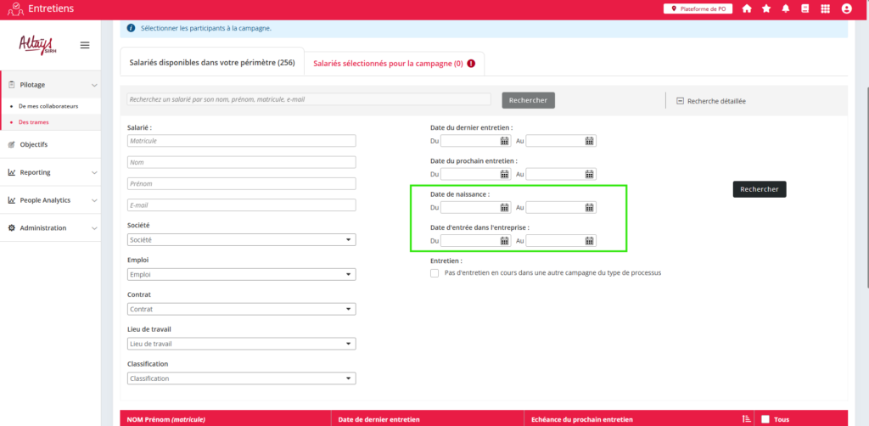Screen dimensions: 869x426
Task: Tick the 'Tous' select-all checkbox
Action: click(x=765, y=419)
